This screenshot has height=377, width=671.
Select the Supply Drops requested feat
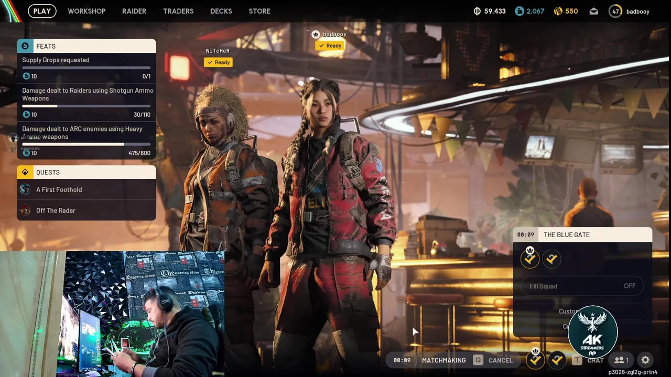(86, 68)
